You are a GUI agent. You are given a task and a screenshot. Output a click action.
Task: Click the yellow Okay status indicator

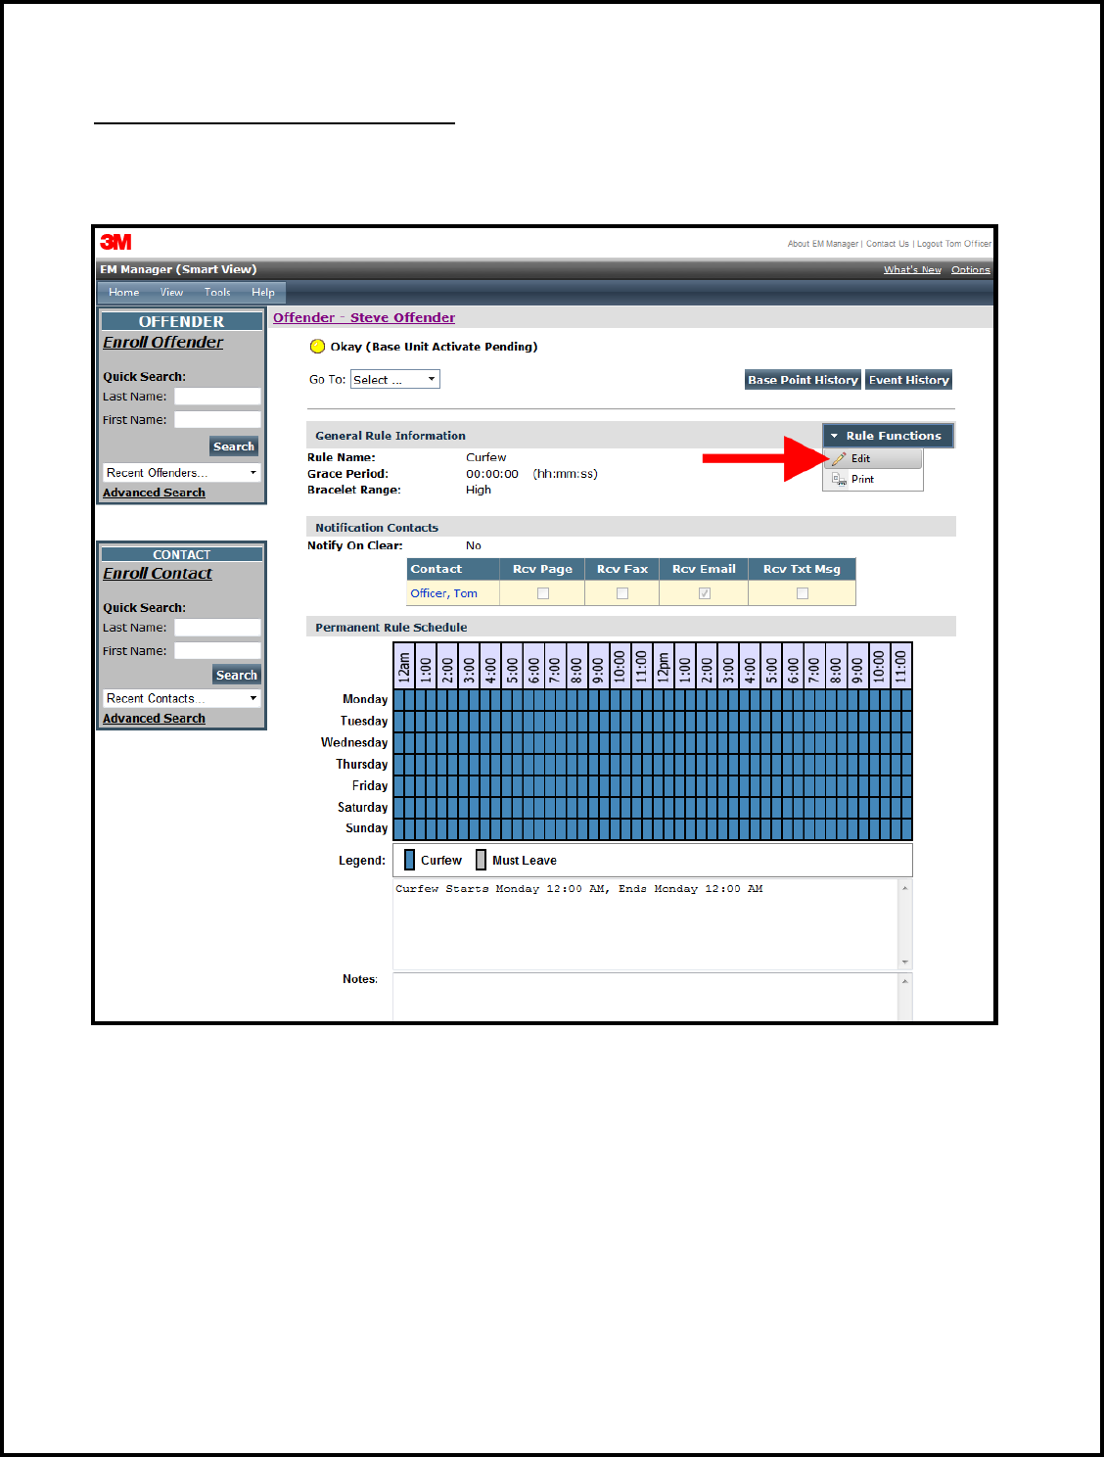pos(317,346)
